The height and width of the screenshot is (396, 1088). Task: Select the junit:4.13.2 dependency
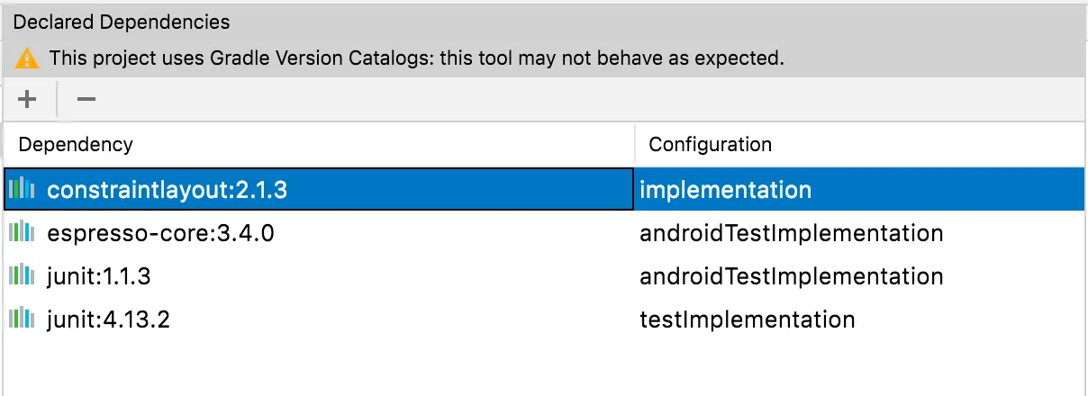108,318
